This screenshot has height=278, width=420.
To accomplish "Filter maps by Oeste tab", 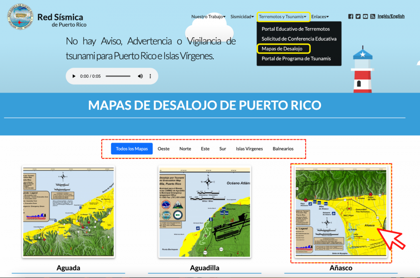I will [163, 149].
